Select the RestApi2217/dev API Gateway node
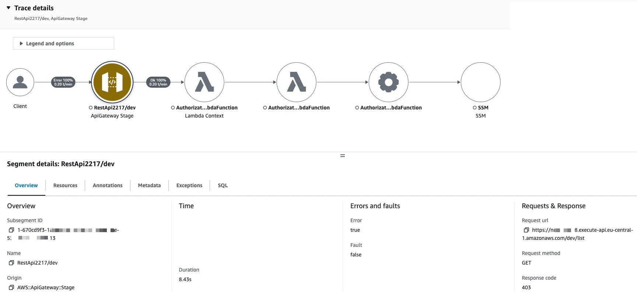Viewport: 637px width, 297px height. click(112, 82)
